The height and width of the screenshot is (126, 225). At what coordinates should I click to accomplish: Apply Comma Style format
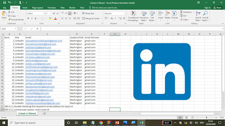coord(115,18)
